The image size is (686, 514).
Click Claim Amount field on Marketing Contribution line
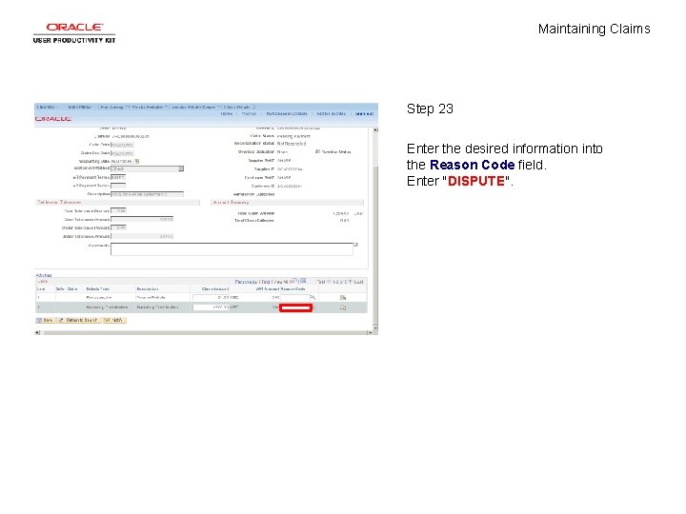coord(211,307)
